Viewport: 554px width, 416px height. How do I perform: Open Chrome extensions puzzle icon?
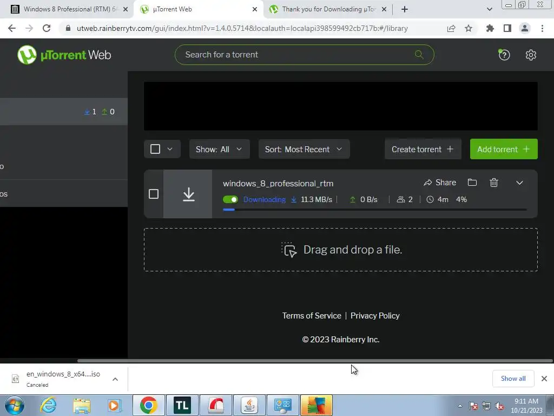coord(490,28)
